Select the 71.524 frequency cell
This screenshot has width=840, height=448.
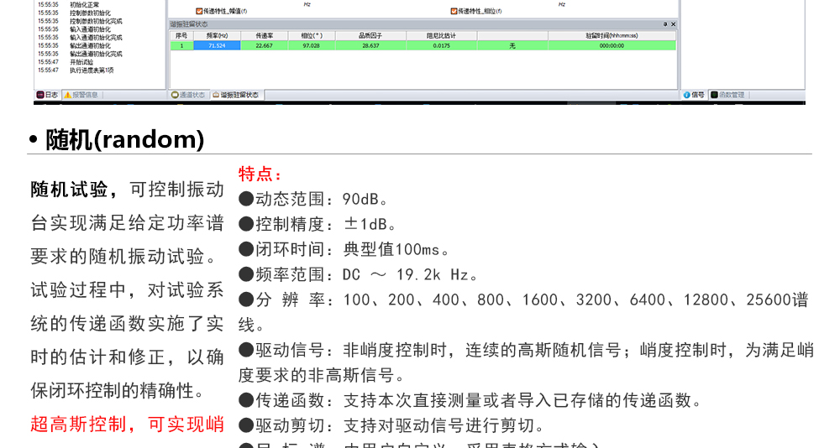[215, 45]
